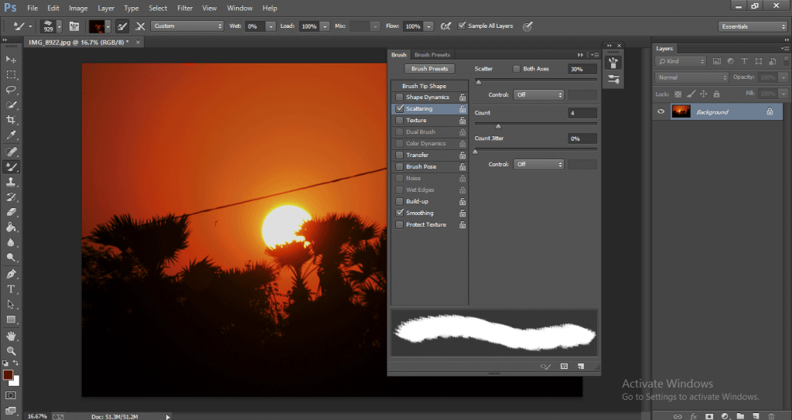Viewport: 792px width, 420px height.
Task: Select the Lasso tool
Action: (x=11, y=90)
